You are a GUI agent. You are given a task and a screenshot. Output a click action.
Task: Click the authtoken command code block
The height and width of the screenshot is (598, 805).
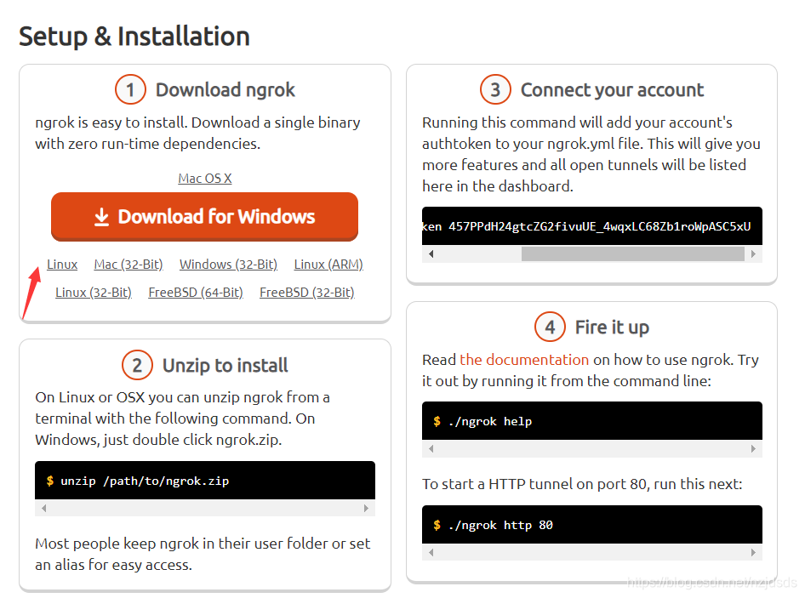click(x=592, y=226)
